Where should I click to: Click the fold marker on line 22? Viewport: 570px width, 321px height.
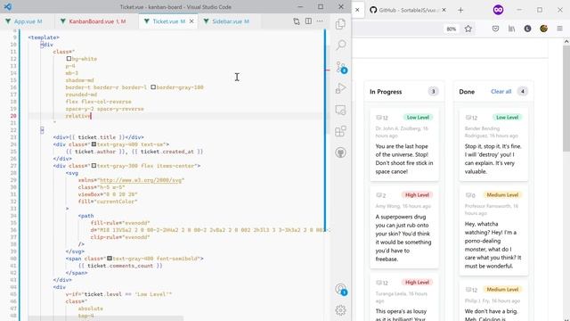42,130
